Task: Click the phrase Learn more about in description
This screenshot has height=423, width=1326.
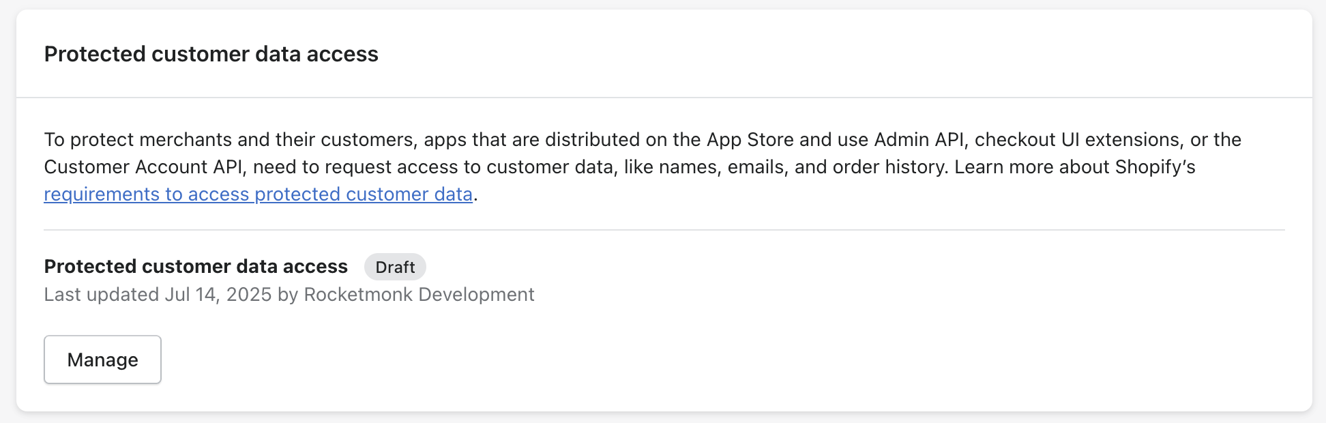Action: (1031, 167)
